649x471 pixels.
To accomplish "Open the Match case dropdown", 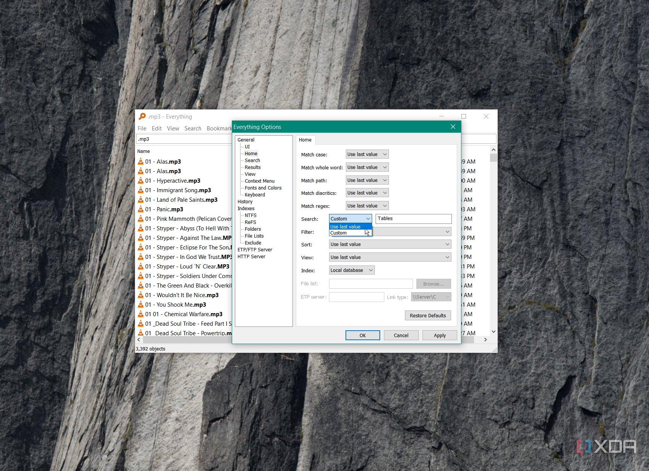I will 367,154.
